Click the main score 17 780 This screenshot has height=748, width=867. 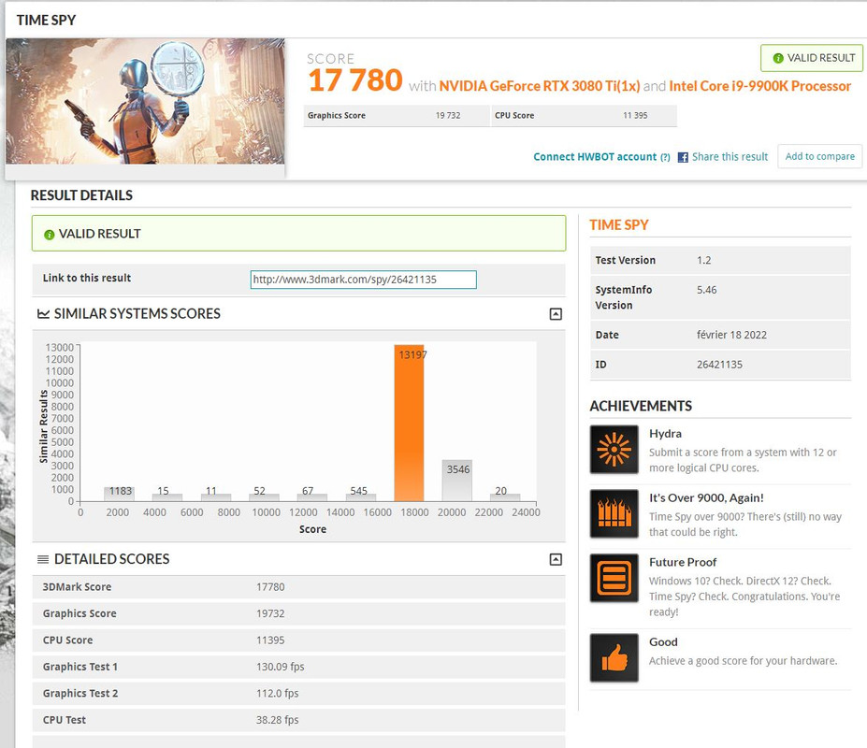coord(355,80)
